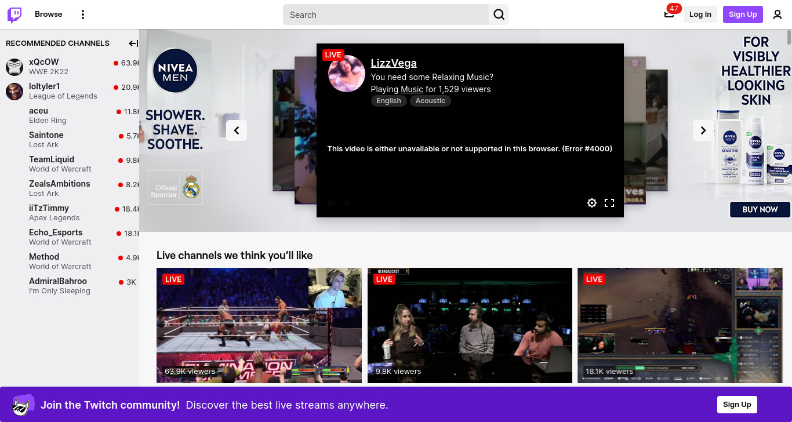Focus the Search input field

tap(386, 14)
